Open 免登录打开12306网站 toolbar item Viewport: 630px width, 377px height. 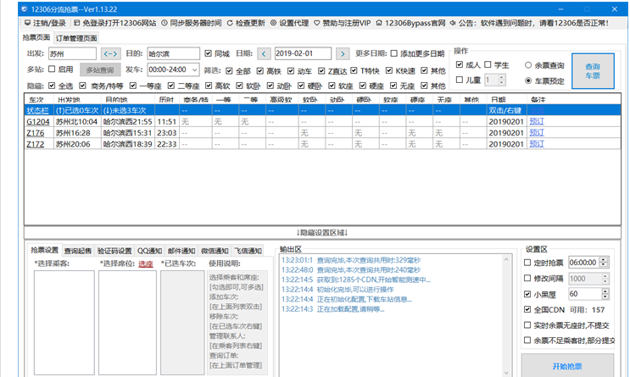(x=115, y=23)
